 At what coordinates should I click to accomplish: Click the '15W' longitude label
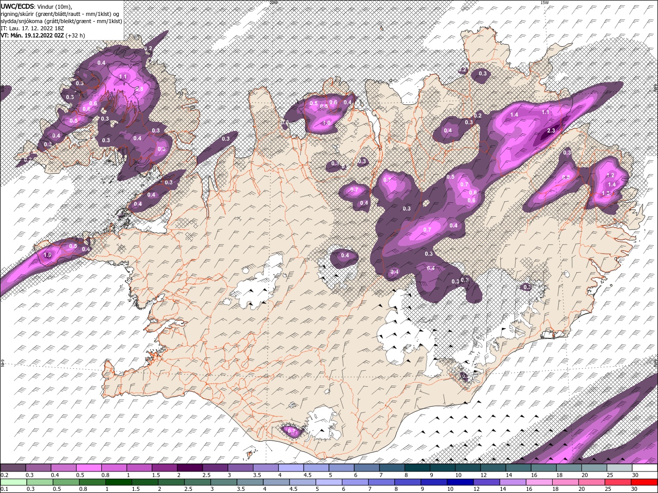(544, 3)
